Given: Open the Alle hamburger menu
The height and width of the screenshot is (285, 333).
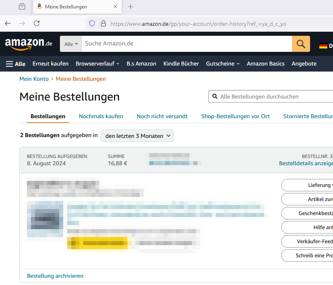Looking at the screenshot, I should pos(16,64).
